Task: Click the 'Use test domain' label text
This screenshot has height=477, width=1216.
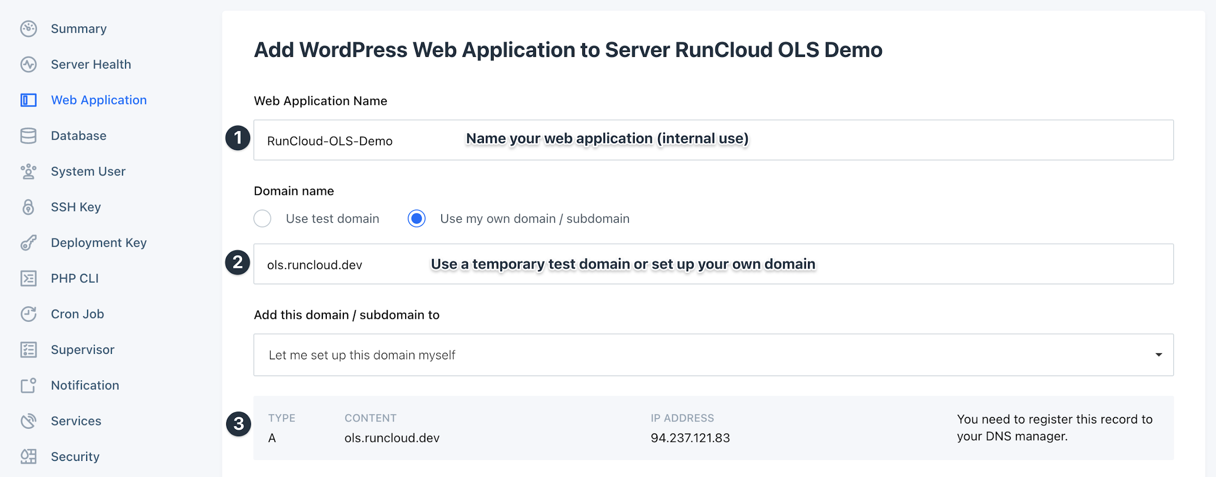Action: tap(333, 219)
